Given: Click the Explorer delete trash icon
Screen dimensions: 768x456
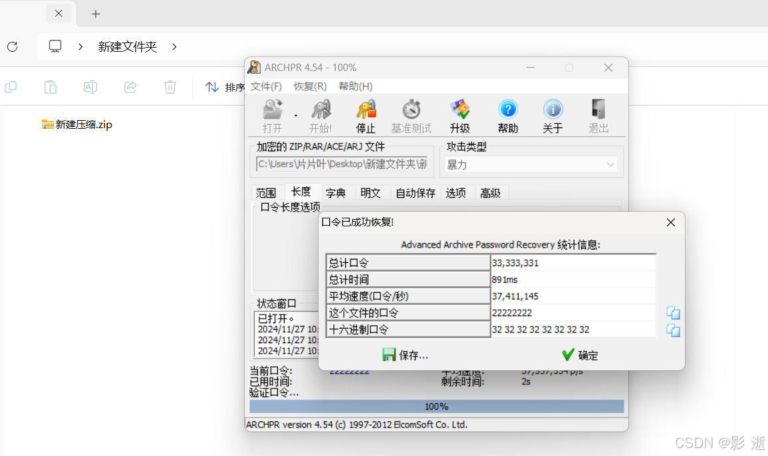Looking at the screenshot, I should (x=170, y=87).
